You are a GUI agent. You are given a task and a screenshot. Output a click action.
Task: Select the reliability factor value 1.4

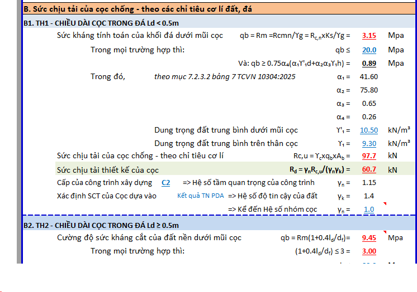[369, 196]
